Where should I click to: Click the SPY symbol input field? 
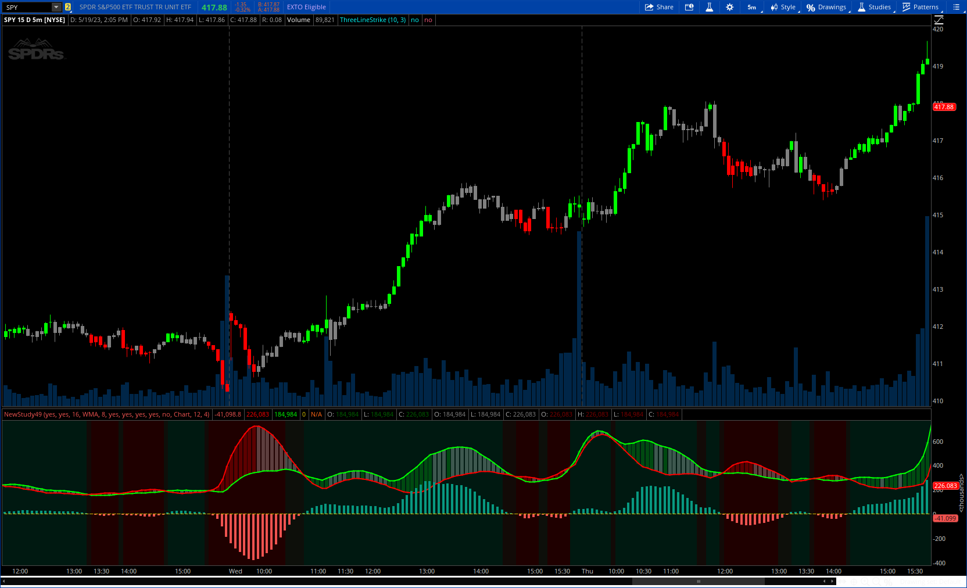pyautogui.click(x=27, y=7)
